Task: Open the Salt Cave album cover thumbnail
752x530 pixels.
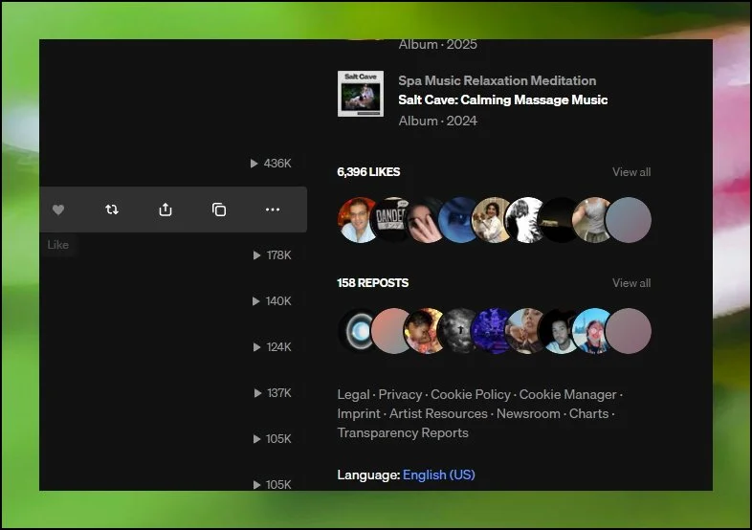Action: [361, 94]
